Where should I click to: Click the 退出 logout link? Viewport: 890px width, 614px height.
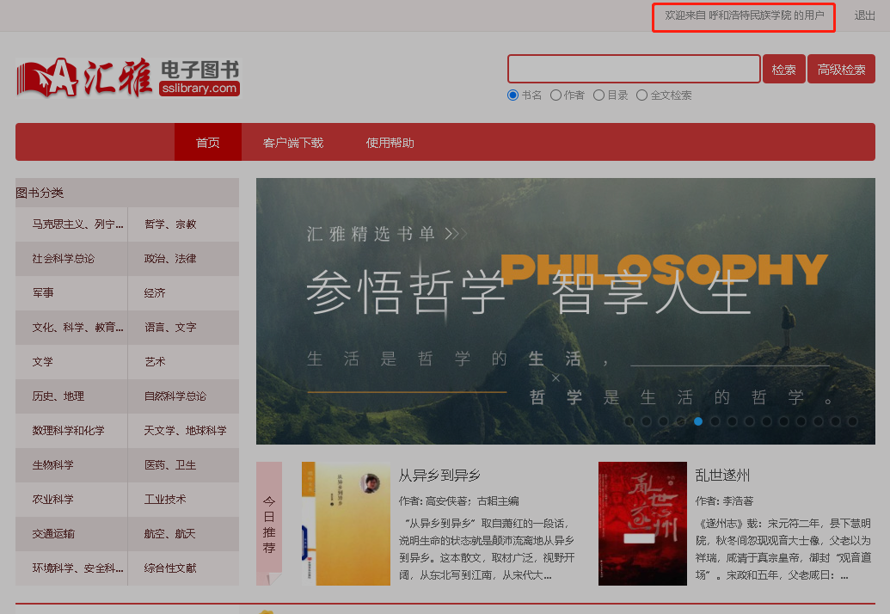(x=864, y=15)
